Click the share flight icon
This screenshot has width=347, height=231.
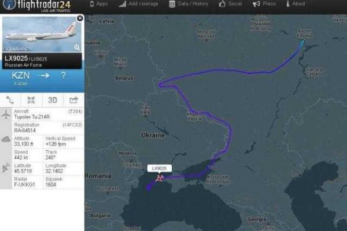73,100
